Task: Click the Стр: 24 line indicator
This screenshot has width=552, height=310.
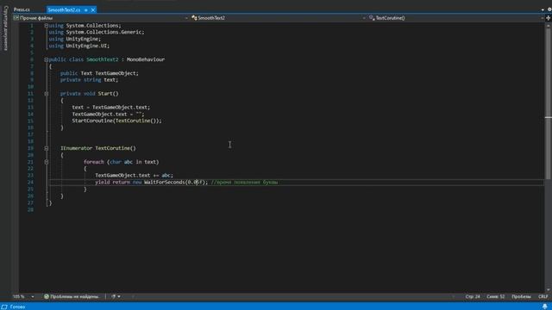Action: coord(473,296)
